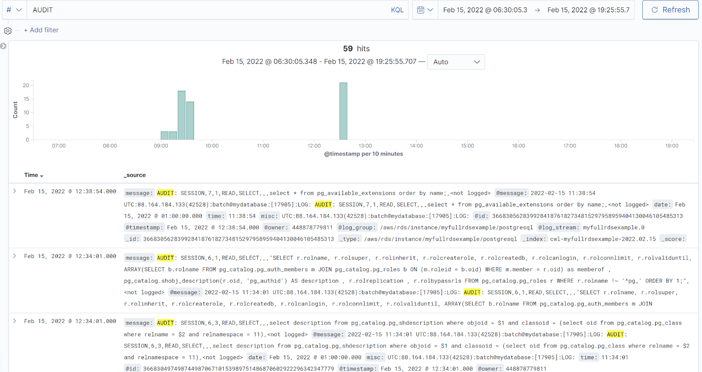Edit the start date Feb 15 06:30:05.3
Image resolution: width=702 pixels, height=372 pixels.
[485, 10]
